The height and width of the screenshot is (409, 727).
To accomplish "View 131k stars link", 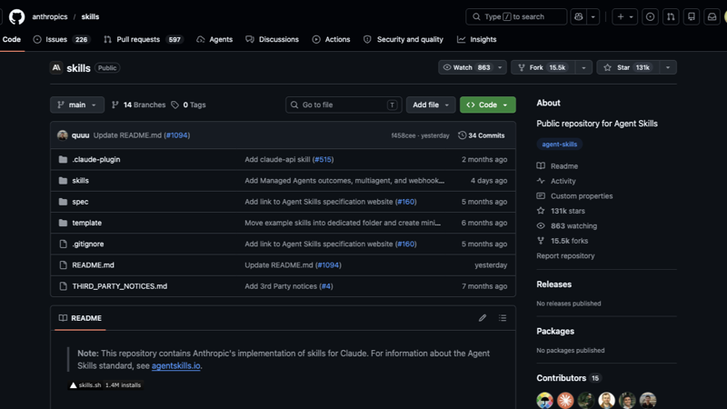I will click(x=561, y=211).
